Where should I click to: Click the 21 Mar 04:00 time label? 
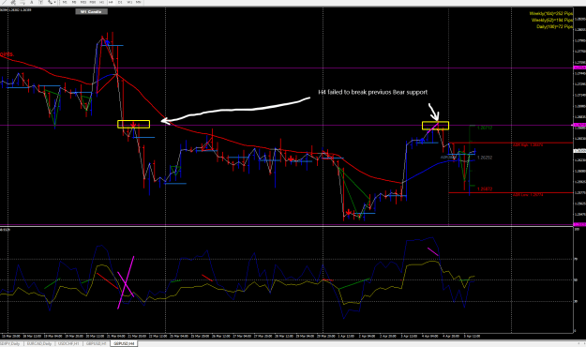coord(116,336)
